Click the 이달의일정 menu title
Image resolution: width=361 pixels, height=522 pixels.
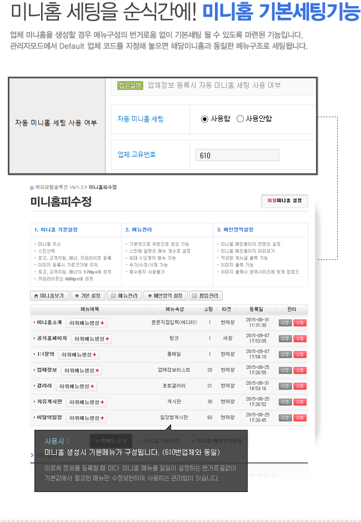[49, 417]
